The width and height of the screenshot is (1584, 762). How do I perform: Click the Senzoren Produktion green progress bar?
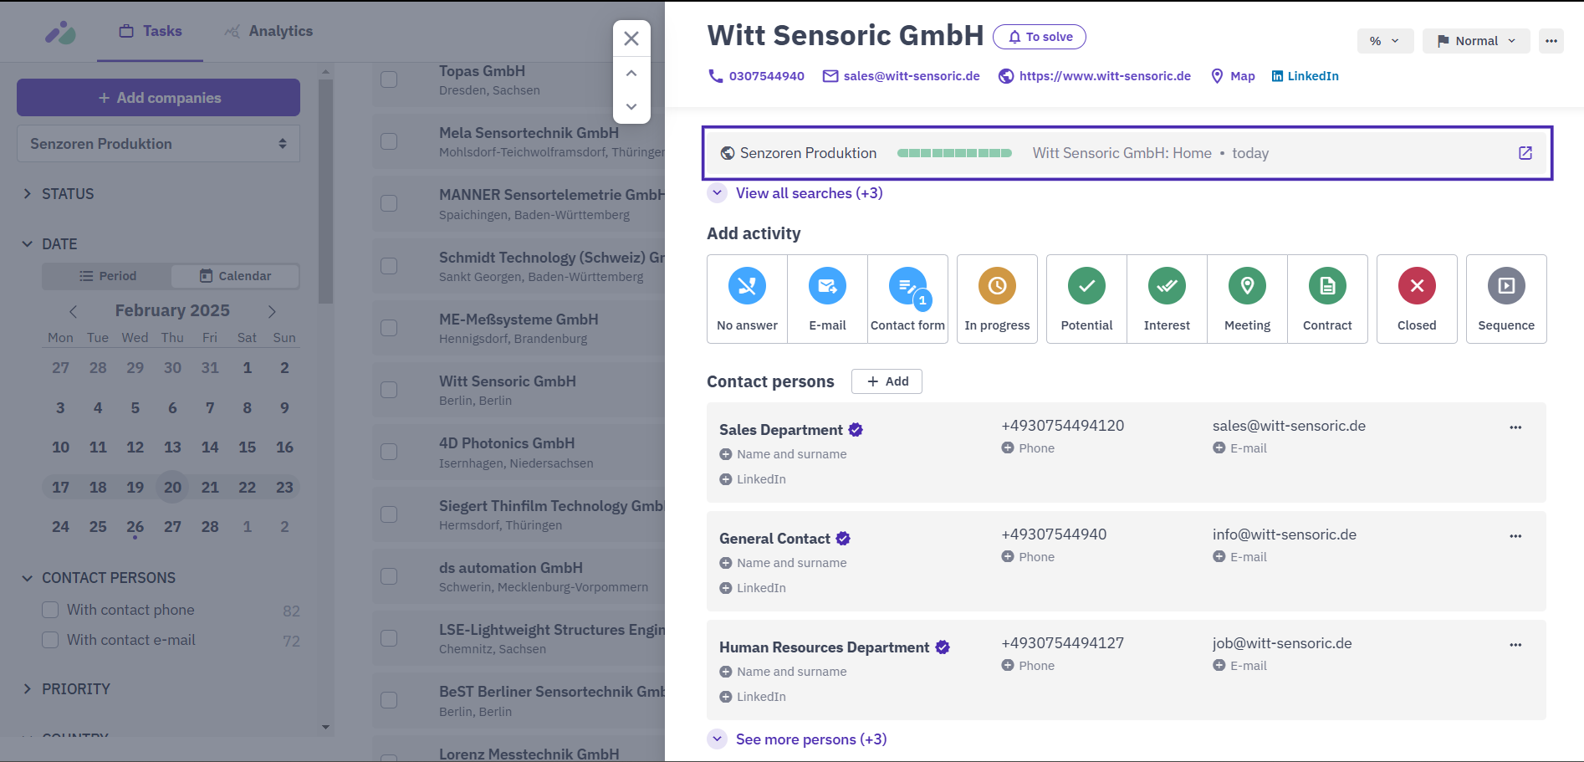point(954,153)
